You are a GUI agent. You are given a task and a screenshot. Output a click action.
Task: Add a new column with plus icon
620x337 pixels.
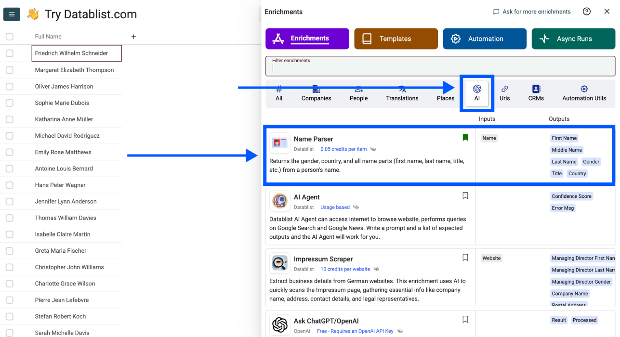point(133,37)
